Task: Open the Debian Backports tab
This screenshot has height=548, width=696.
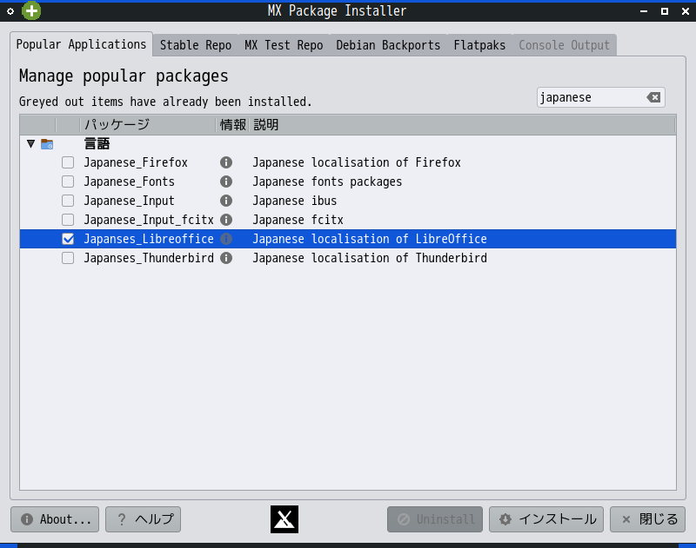Action: point(388,45)
